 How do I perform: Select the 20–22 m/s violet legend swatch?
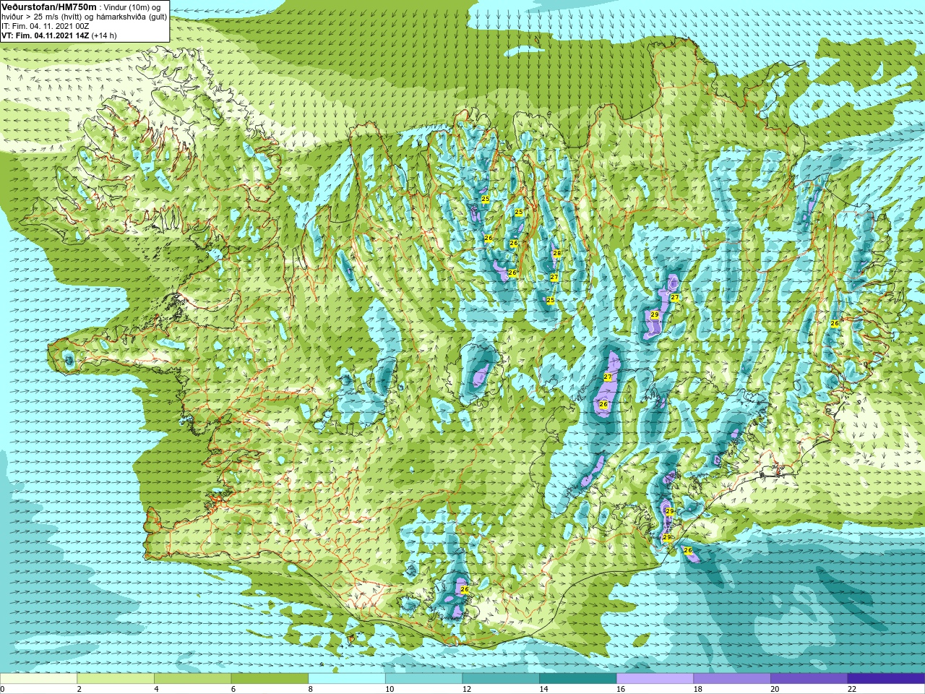[x=809, y=679]
